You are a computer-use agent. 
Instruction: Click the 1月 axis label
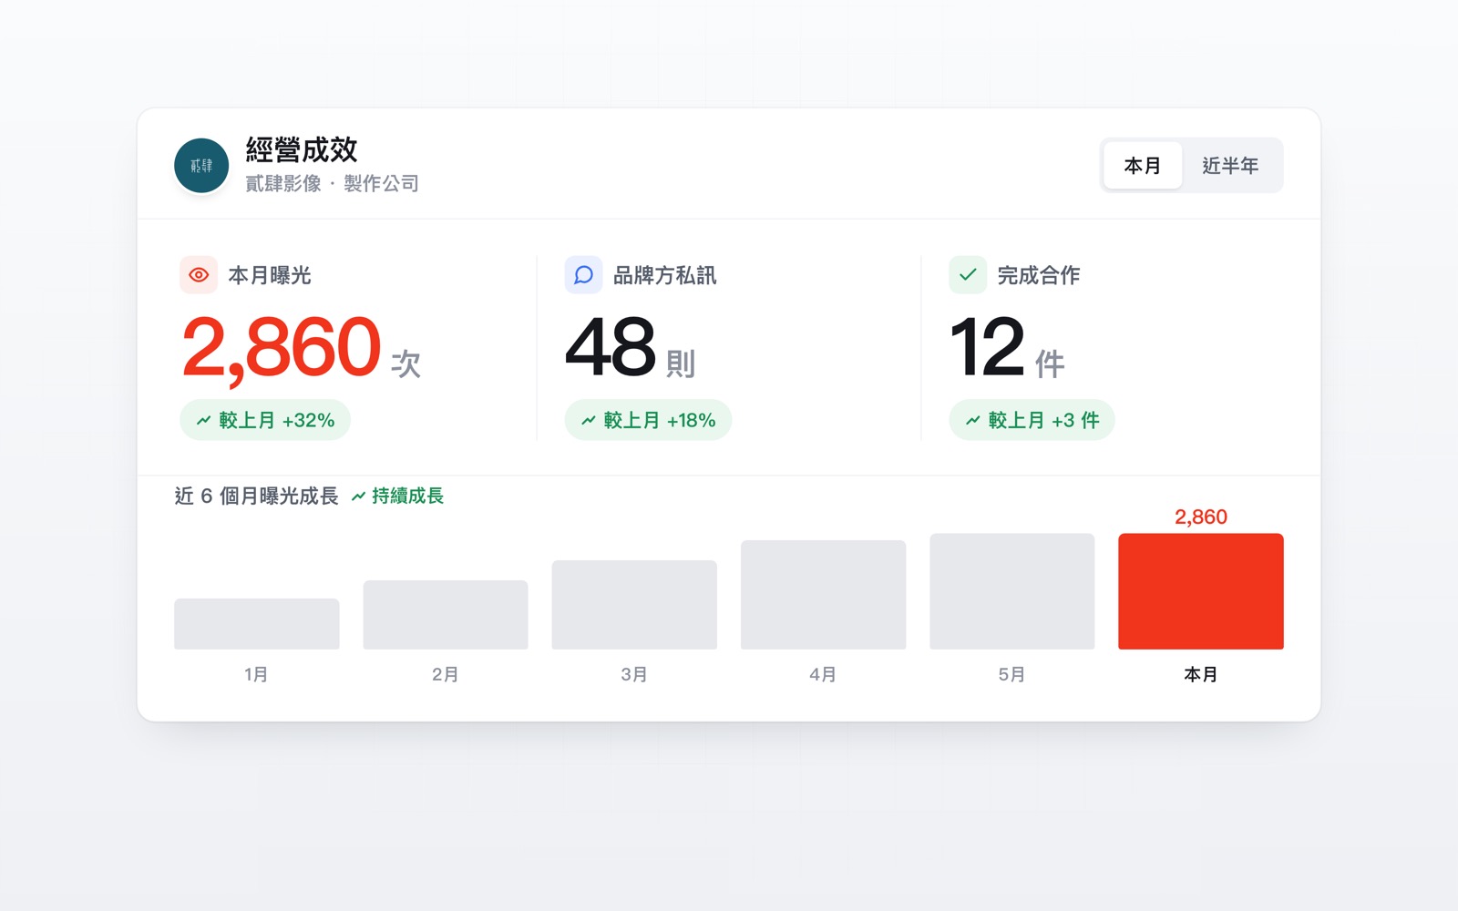(256, 675)
